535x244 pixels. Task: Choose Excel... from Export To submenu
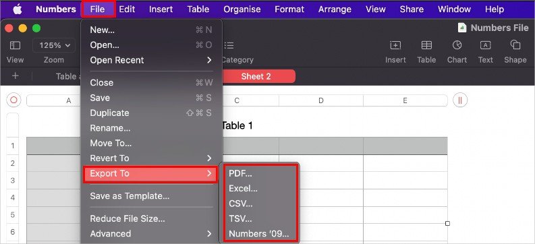click(244, 189)
